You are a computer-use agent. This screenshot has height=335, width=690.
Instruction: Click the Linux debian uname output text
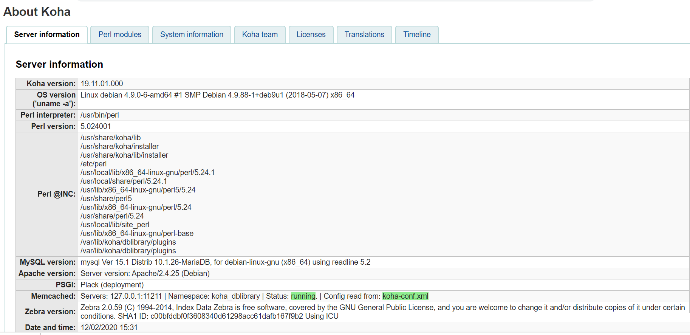tap(217, 95)
